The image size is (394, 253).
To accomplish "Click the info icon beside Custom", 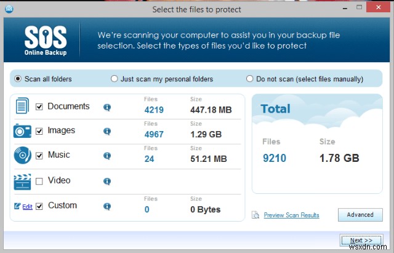I will tap(107, 206).
